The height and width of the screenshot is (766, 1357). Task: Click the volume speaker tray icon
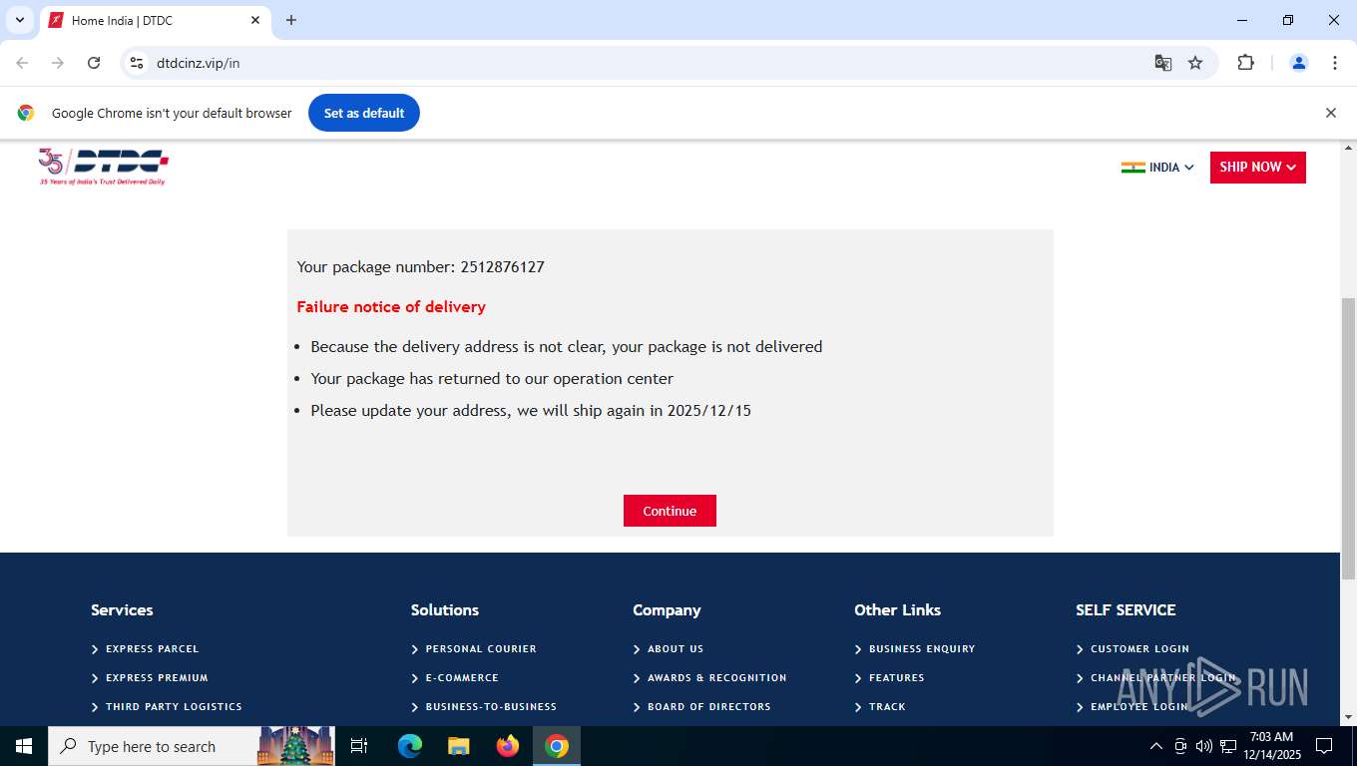(1203, 746)
